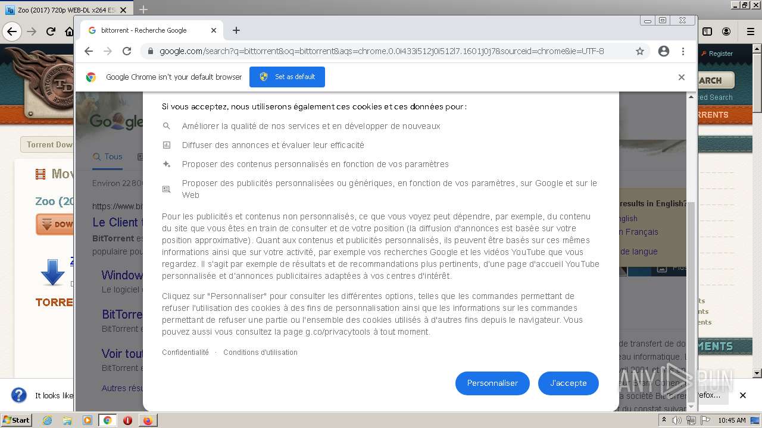Toggle the Firefox sidebar icon
Image resolution: width=762 pixels, height=428 pixels.
pyautogui.click(x=707, y=32)
